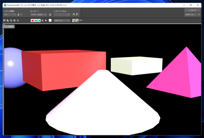The width and height of the screenshot is (204, 138).
Task: Toggle the viewport lock padlock icon
Action: (x=50, y=15)
